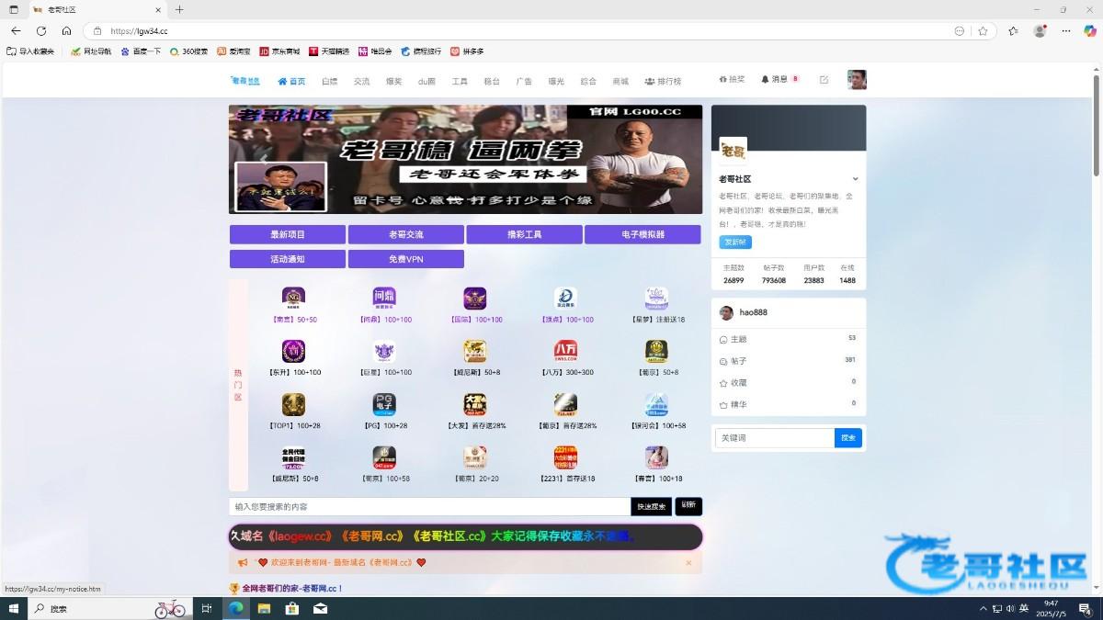
Task: Select the 首页 navigation tab
Action: pos(291,81)
